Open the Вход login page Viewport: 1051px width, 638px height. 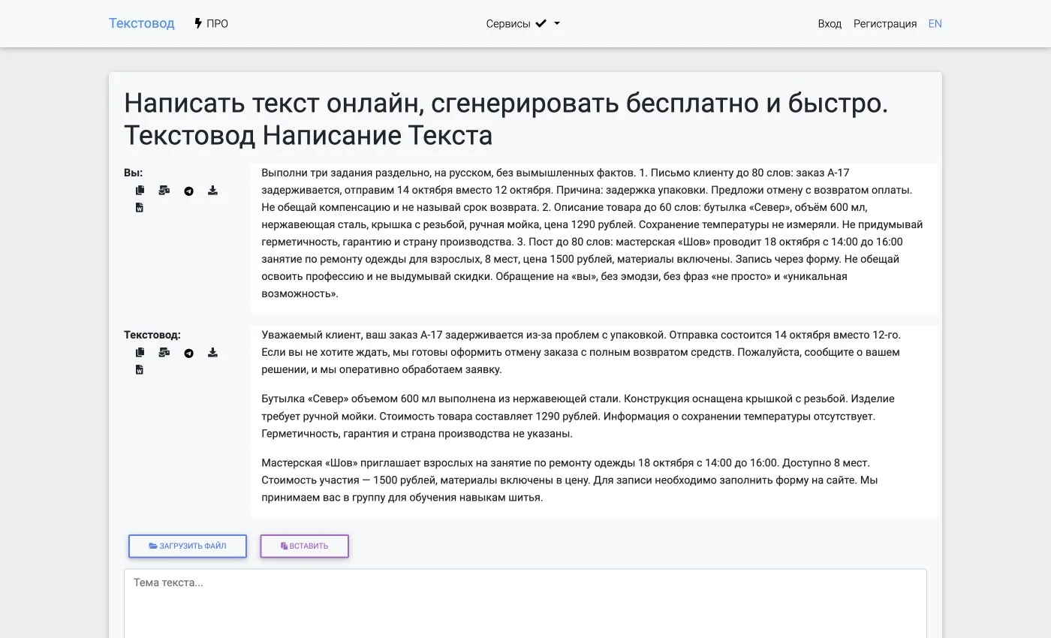(x=830, y=23)
